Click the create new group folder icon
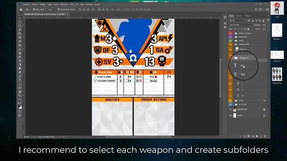 [x=257, y=136]
